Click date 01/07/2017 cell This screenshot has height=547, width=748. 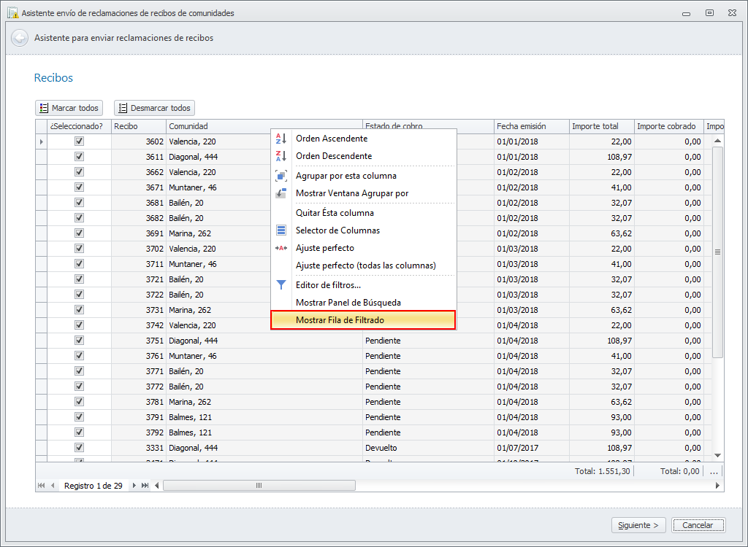[x=532, y=448]
